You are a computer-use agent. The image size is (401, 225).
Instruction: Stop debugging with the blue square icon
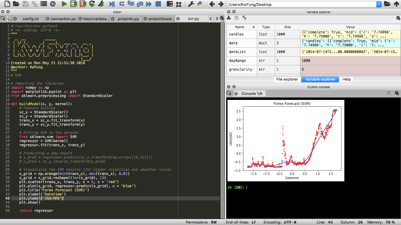[158, 4]
